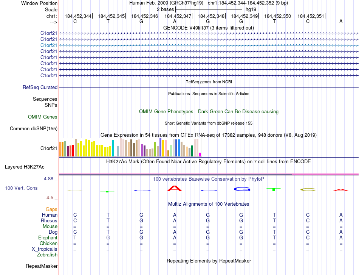Screen dimensions: 359x275
Task: Click the Common dbSNP(155) track label
Action: click(34, 129)
